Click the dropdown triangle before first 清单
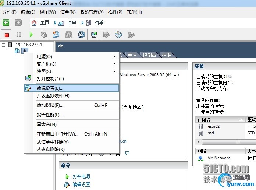This screenshot has width=256, height=190. click(55, 23)
